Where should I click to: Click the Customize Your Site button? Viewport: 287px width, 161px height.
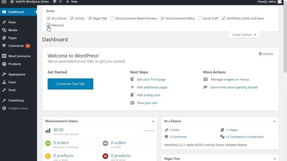[x=70, y=84]
